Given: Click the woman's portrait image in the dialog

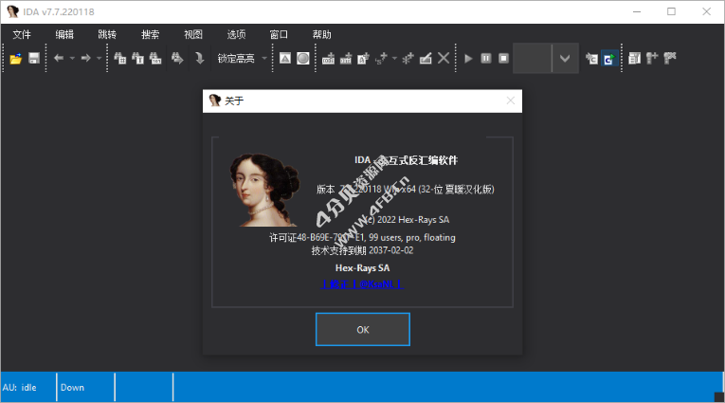Looking at the screenshot, I should coord(265,190).
